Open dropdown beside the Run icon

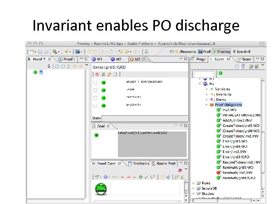click(59, 52)
